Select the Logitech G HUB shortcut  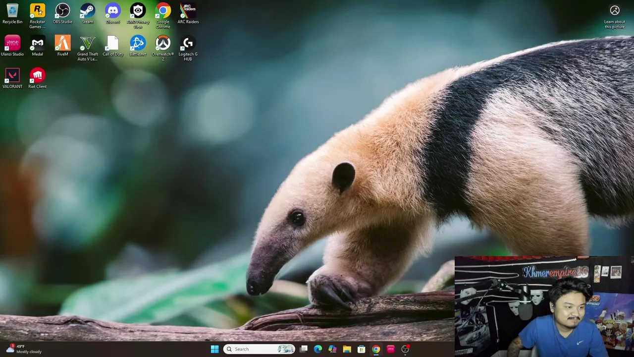click(x=188, y=48)
